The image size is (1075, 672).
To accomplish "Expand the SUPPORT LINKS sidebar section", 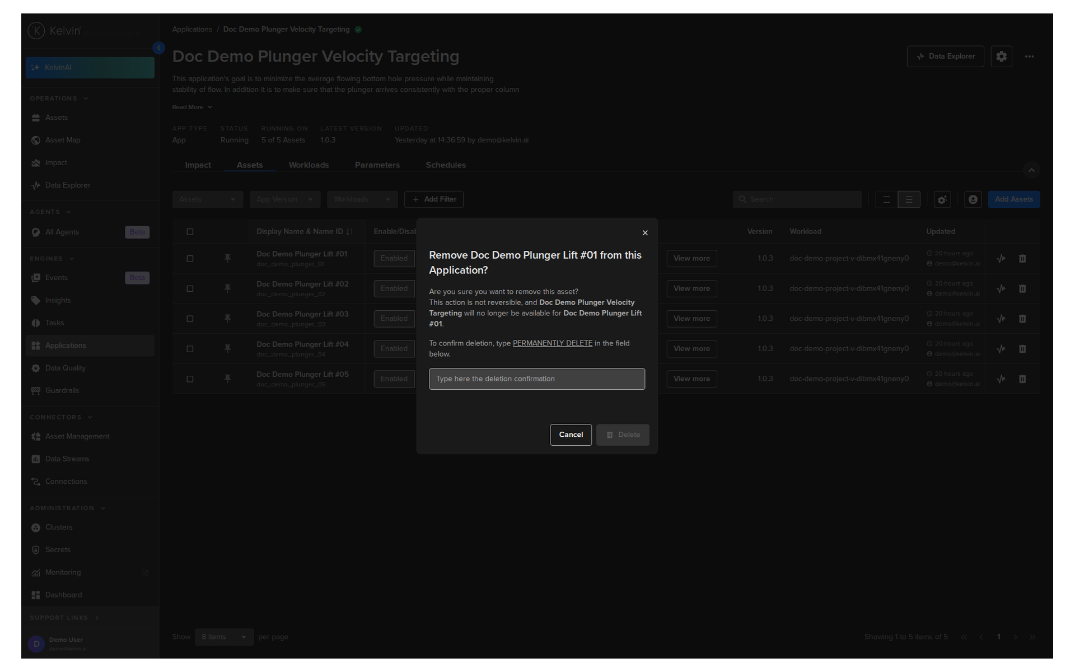I will tap(64, 618).
